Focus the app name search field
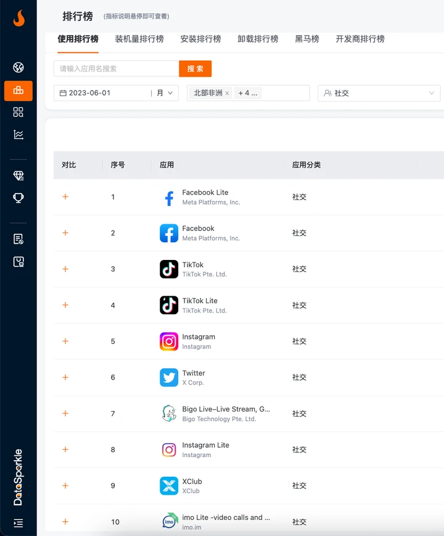Image resolution: width=444 pixels, height=536 pixels. [117, 69]
